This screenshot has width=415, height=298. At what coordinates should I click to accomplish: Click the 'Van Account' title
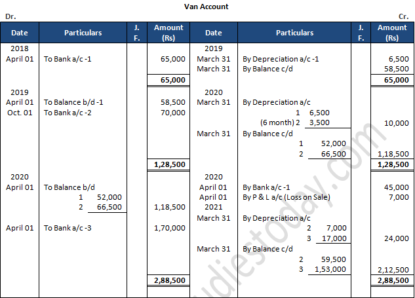206,7
